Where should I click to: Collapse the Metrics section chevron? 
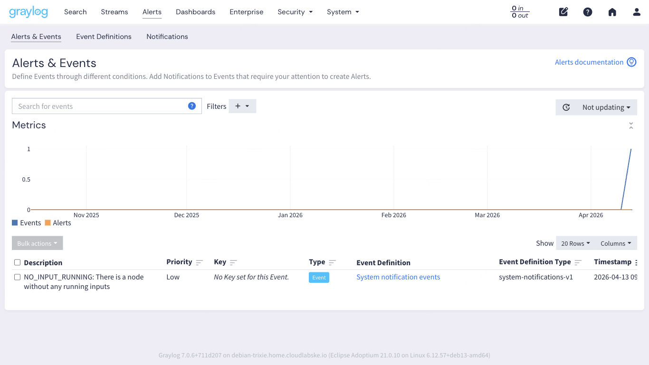coord(631,125)
